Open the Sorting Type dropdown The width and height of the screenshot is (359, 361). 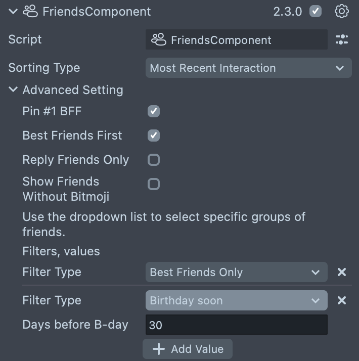(248, 68)
